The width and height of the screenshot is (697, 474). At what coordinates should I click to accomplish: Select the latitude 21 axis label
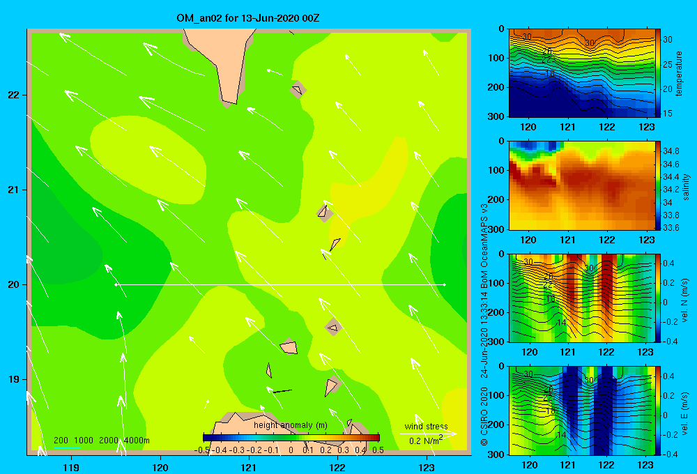[14, 190]
